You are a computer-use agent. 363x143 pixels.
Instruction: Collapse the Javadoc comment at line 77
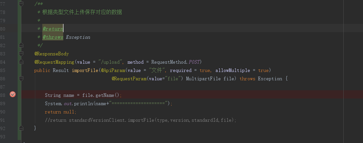21,4
